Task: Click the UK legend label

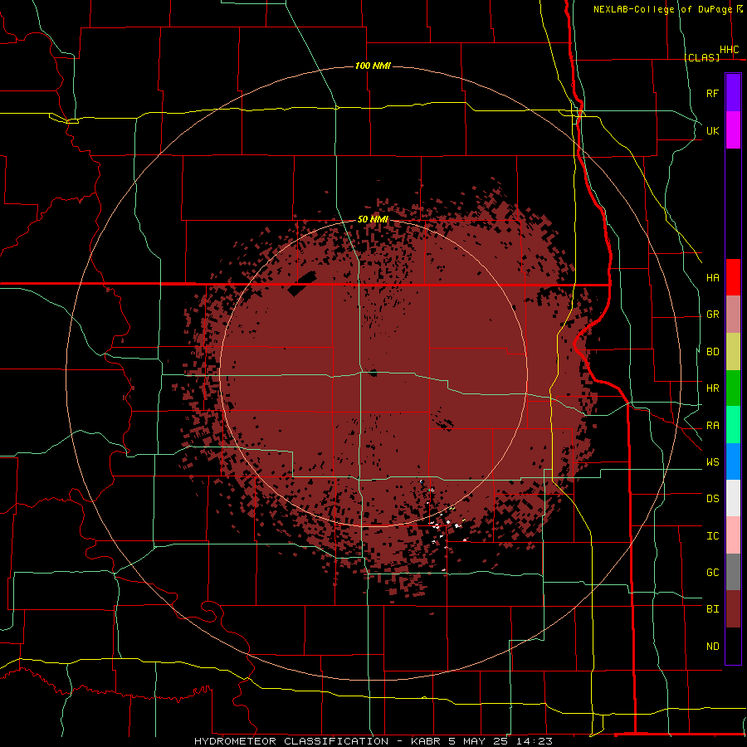Action: coord(712,130)
